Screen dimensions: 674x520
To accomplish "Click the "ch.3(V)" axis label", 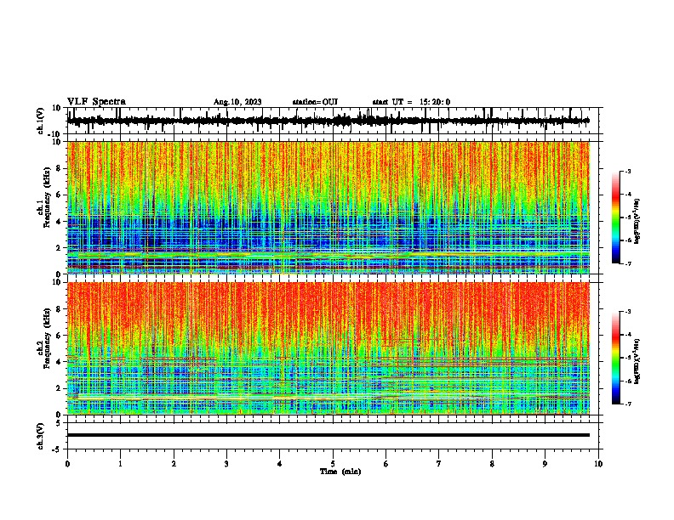I will pos(41,436).
